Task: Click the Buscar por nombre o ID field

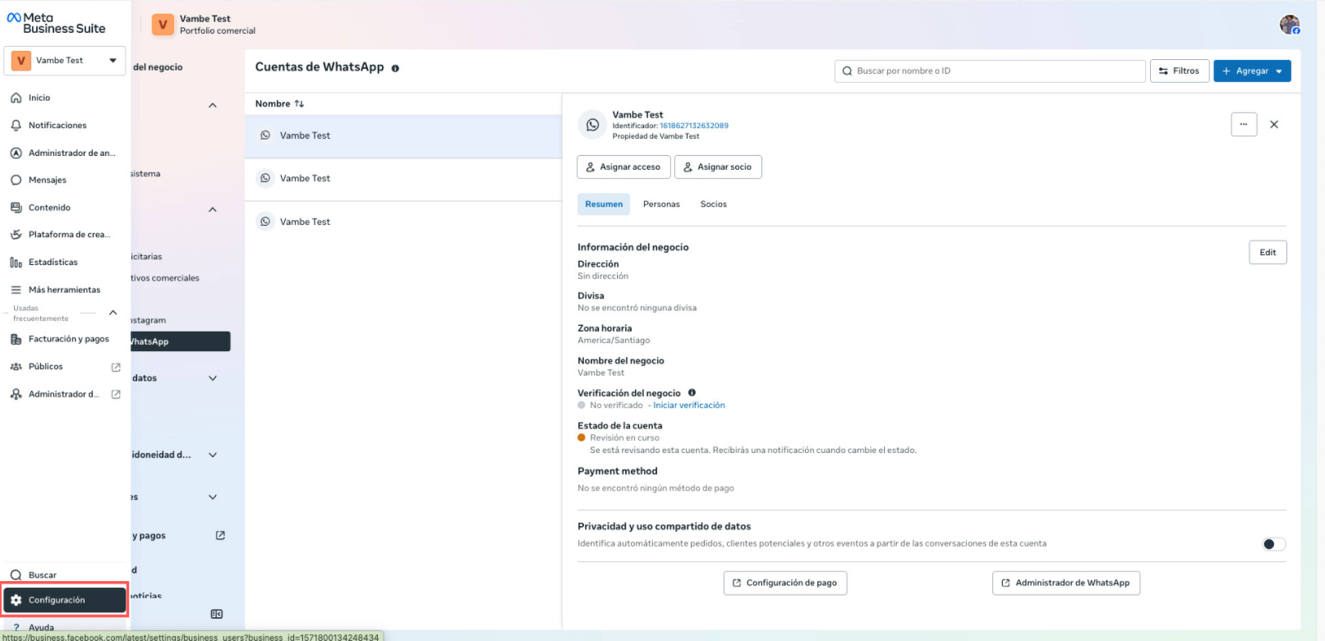Action: pyautogui.click(x=990, y=71)
